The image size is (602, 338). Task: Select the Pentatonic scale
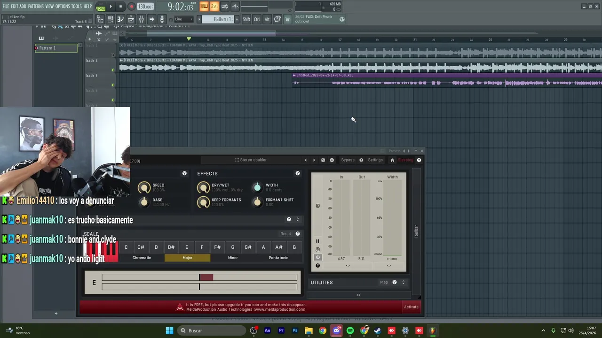click(278, 258)
